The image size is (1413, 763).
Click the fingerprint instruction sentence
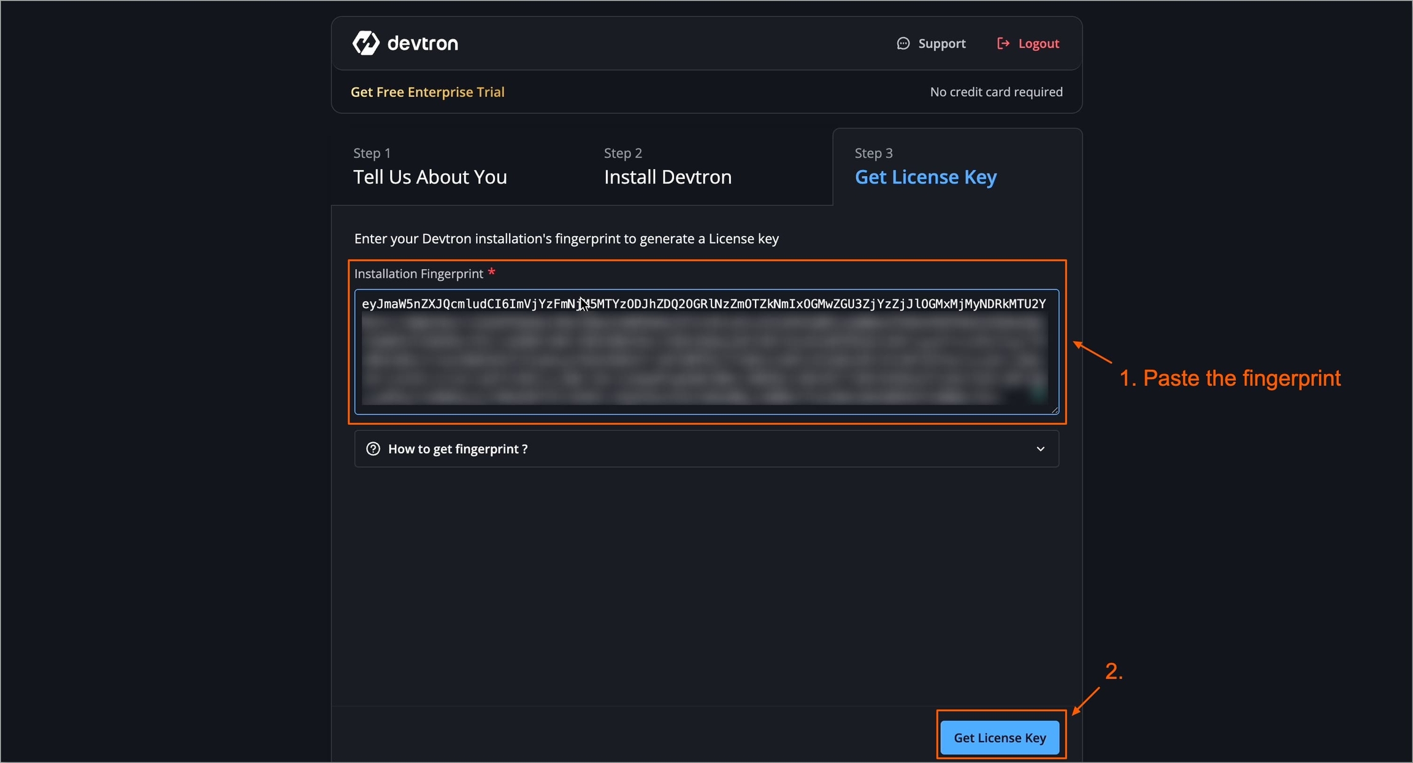tap(566, 239)
